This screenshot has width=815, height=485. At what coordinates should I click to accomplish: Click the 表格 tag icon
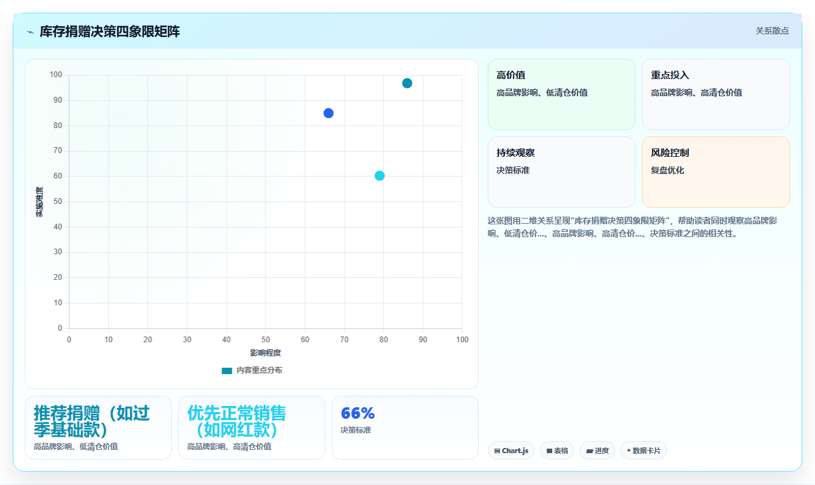click(x=549, y=451)
